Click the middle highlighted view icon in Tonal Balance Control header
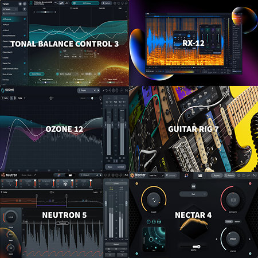 point(62,3)
